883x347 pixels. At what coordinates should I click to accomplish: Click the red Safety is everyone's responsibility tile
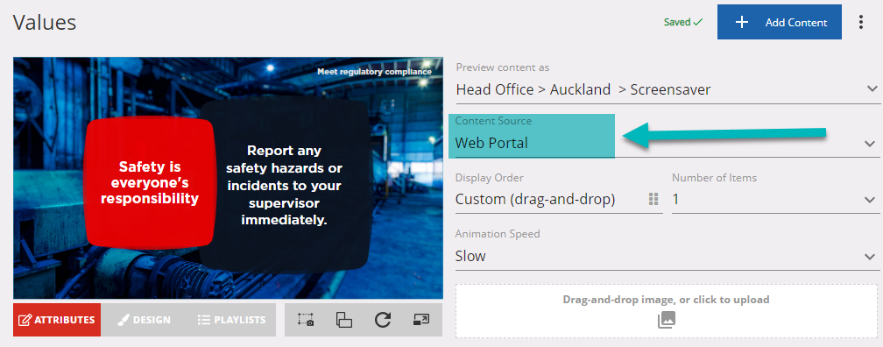pos(151,182)
